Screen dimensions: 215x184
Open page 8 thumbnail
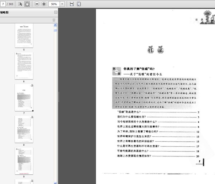24,129
